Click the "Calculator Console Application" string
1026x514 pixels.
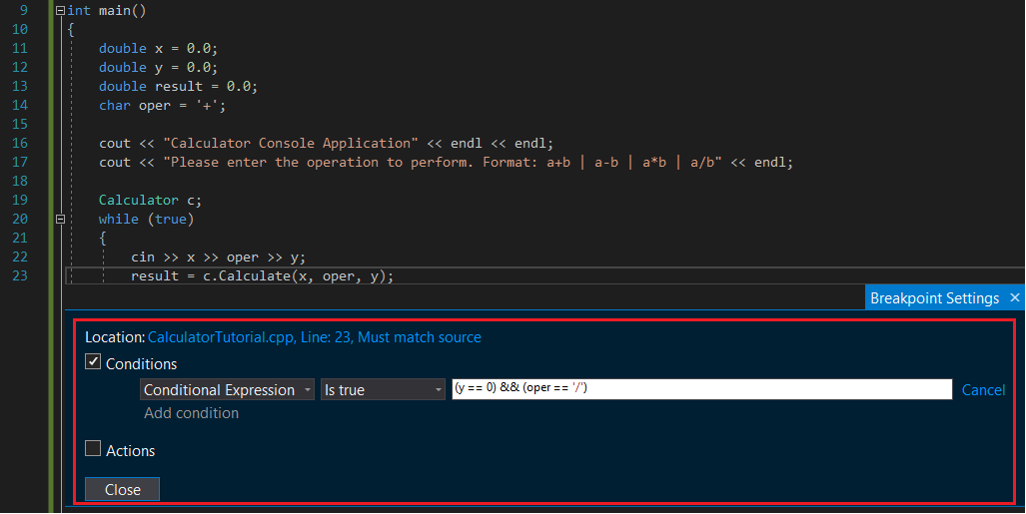click(x=291, y=143)
